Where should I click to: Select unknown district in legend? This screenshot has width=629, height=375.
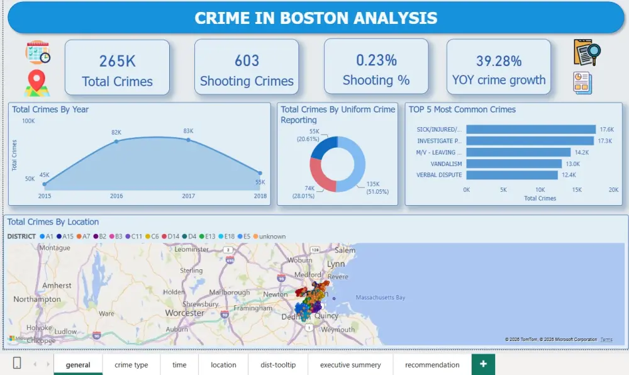269,237
